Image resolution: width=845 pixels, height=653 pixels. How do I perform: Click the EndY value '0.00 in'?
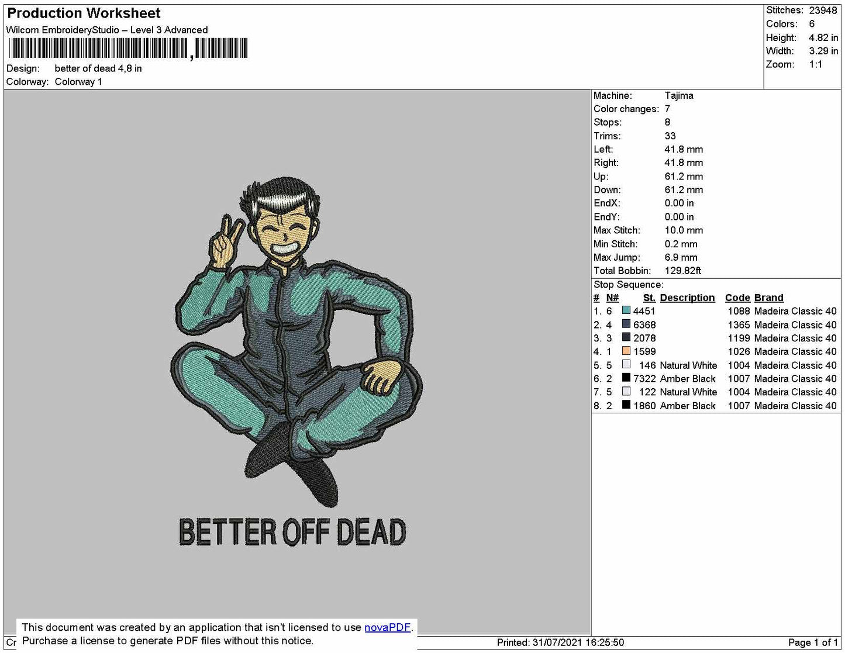(679, 216)
